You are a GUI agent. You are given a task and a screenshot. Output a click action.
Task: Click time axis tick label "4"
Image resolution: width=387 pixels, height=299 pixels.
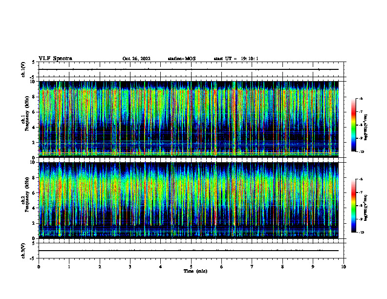pos(161,267)
